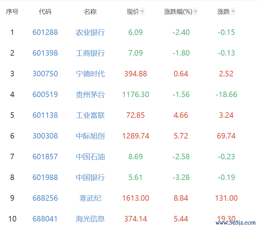Open 工业富联 stock page

[90, 115]
